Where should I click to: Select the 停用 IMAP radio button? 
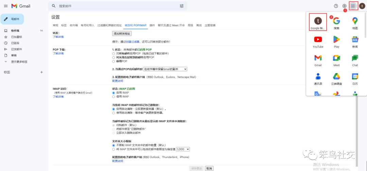tap(113, 96)
